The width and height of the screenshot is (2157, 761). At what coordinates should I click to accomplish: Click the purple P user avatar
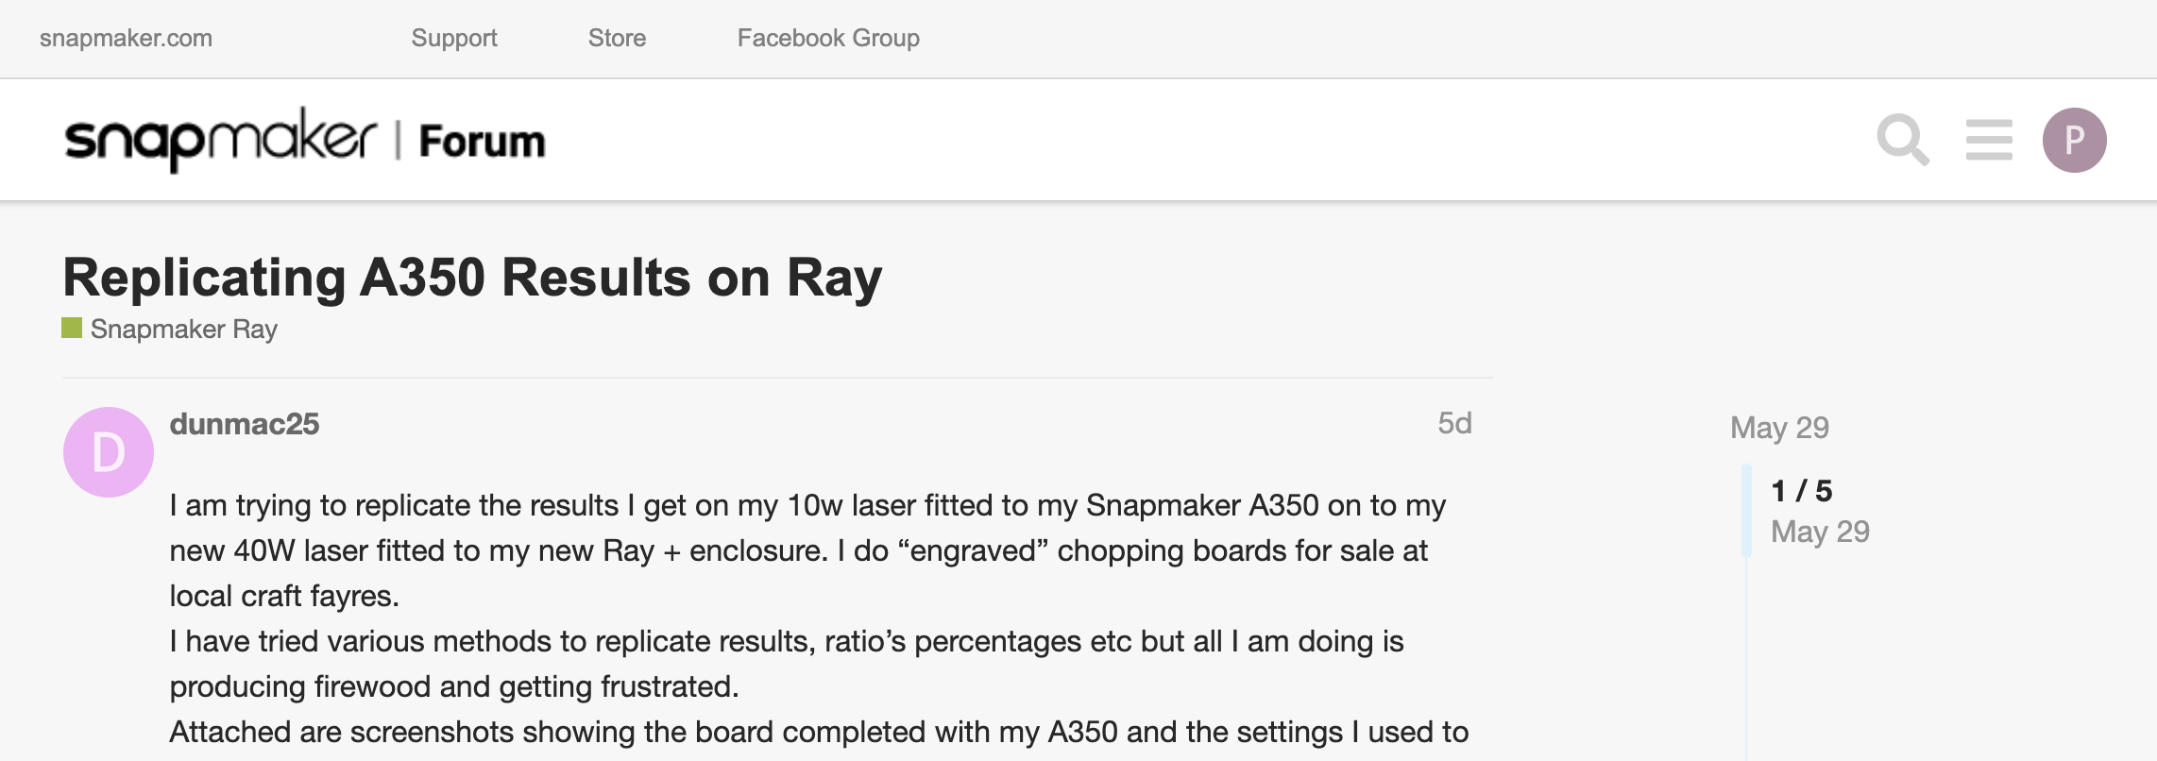tap(2074, 140)
